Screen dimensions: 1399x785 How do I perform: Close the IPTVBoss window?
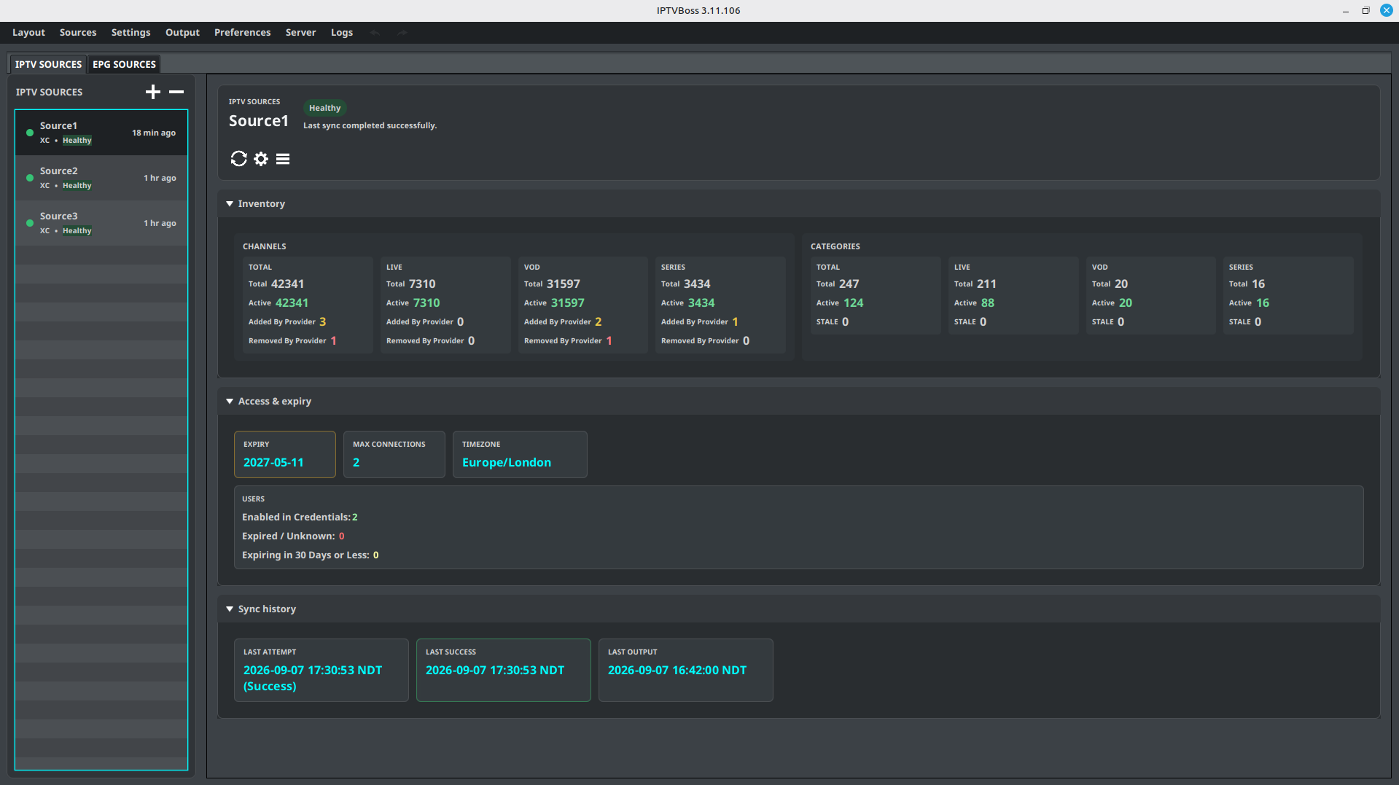coord(1386,11)
